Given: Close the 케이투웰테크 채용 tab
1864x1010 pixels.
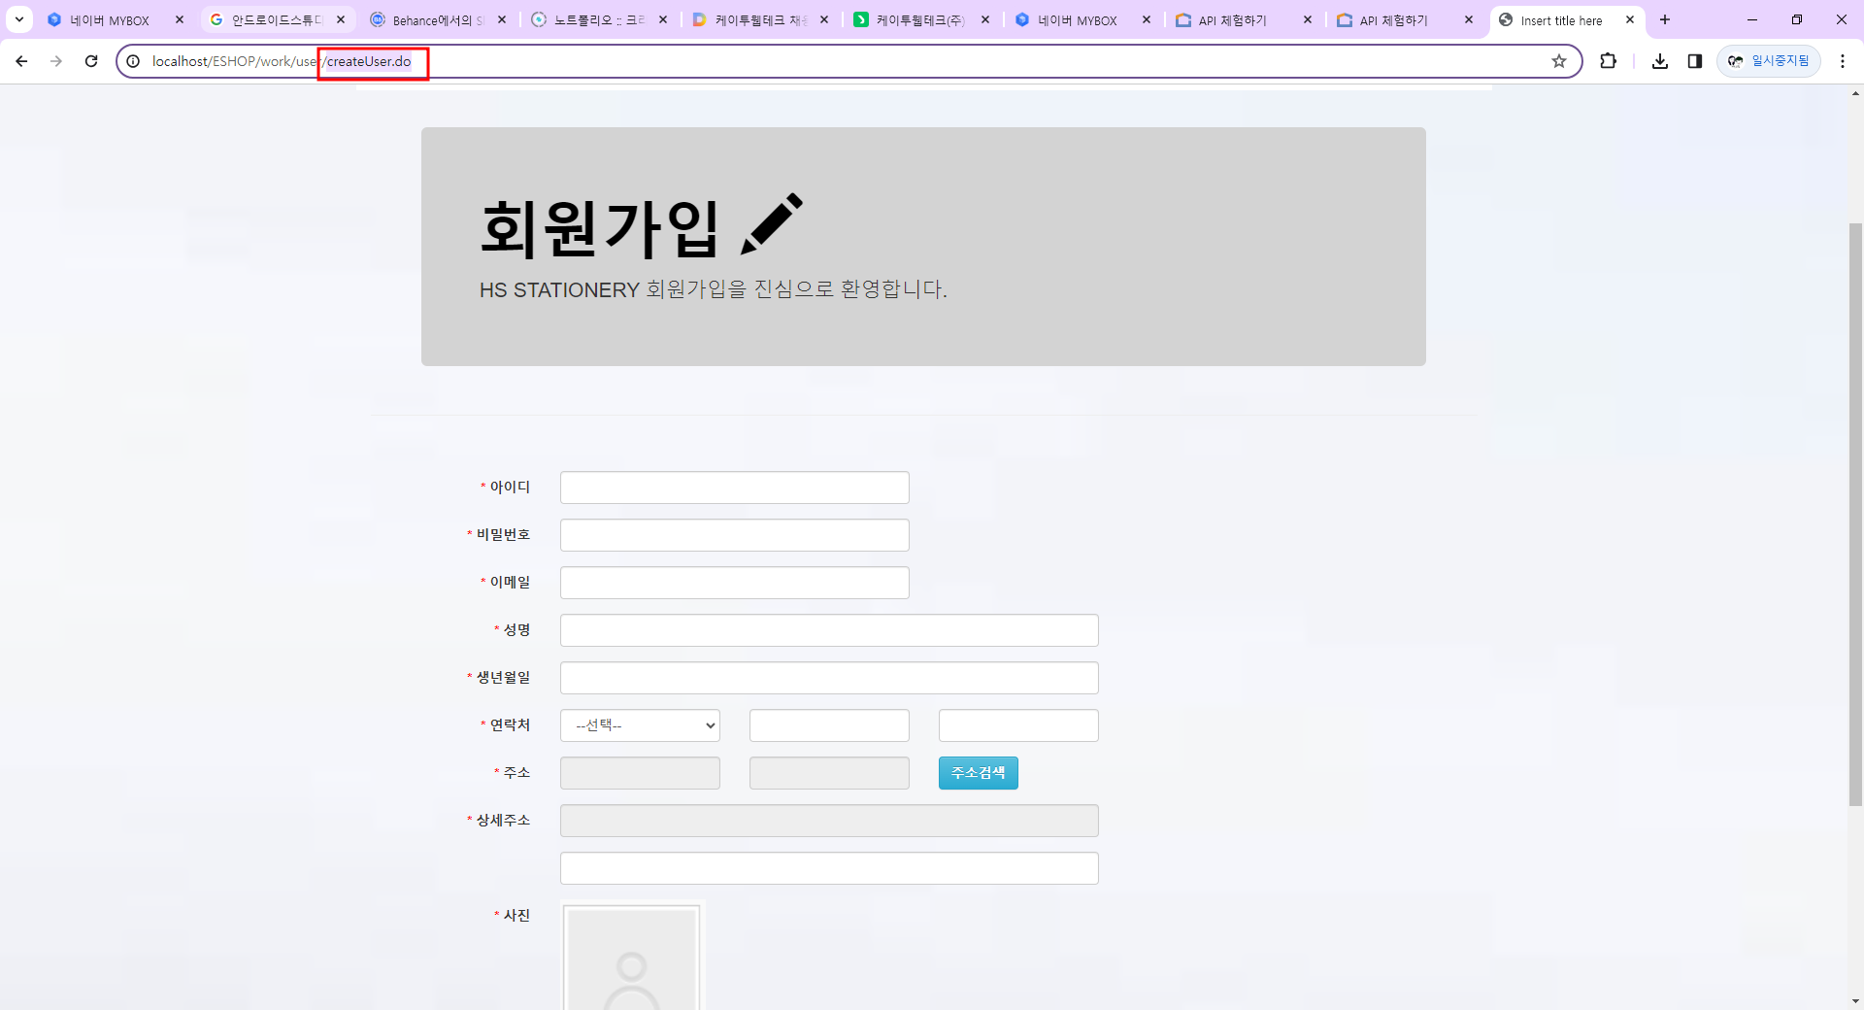Looking at the screenshot, I should point(824,19).
